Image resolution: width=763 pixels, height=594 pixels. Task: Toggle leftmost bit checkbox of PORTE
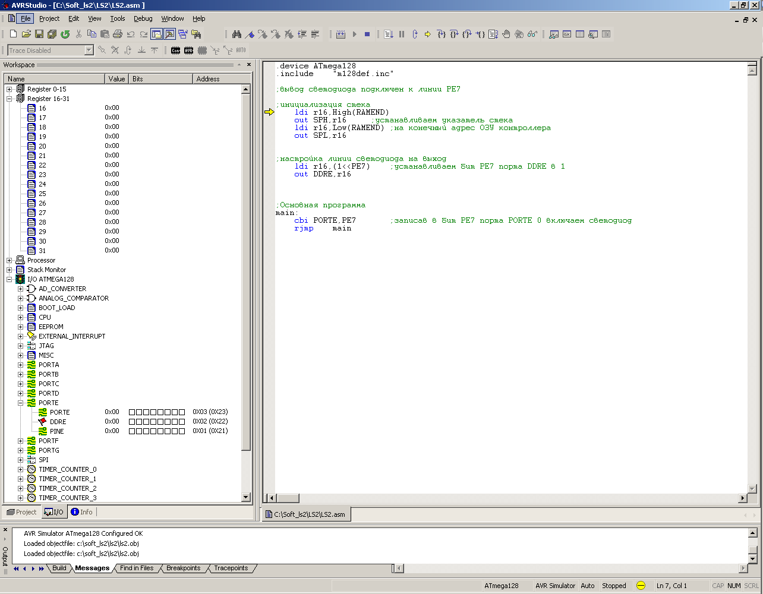coord(132,412)
